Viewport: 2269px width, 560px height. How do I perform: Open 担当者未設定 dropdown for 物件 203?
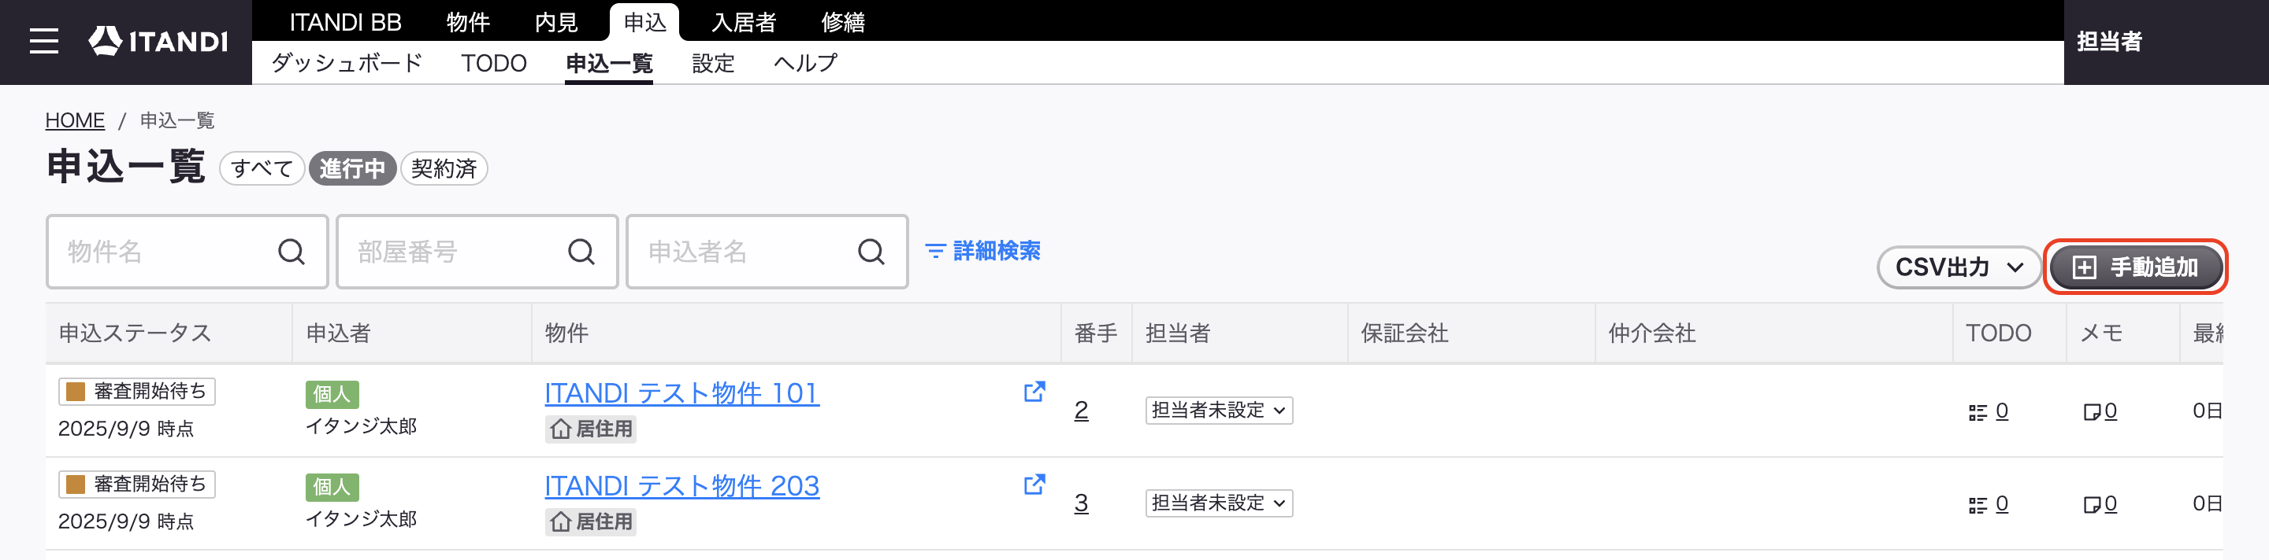(1219, 503)
